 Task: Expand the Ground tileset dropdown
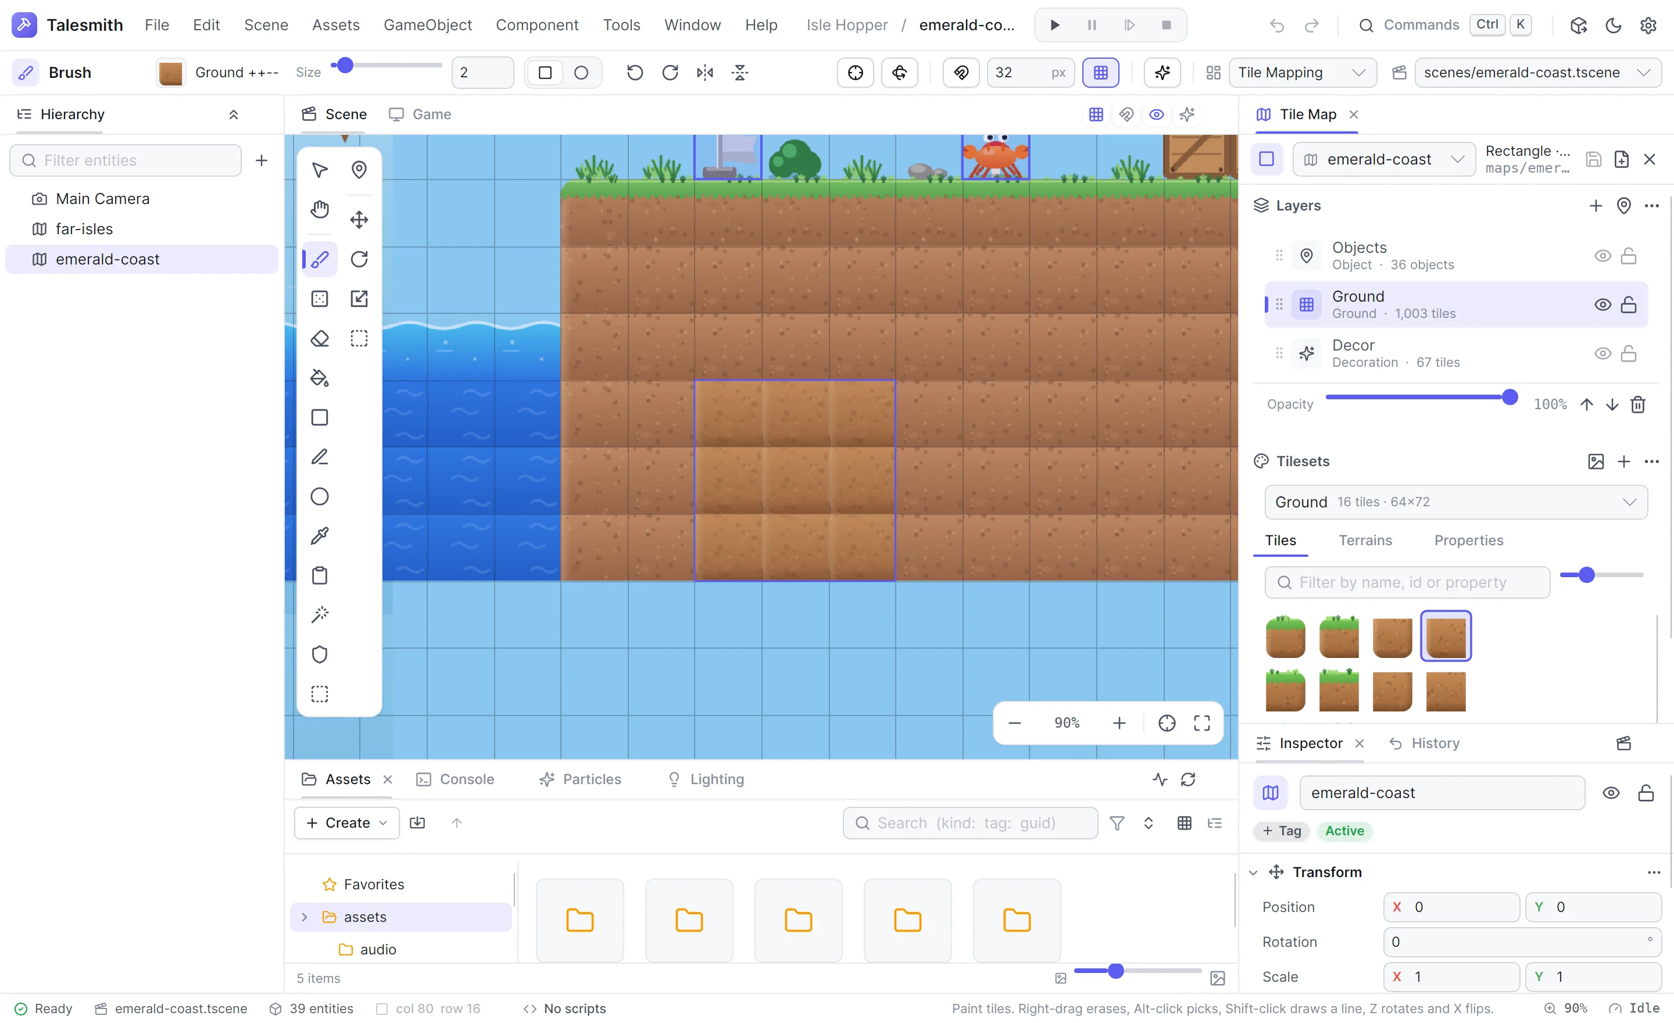pos(1456,502)
